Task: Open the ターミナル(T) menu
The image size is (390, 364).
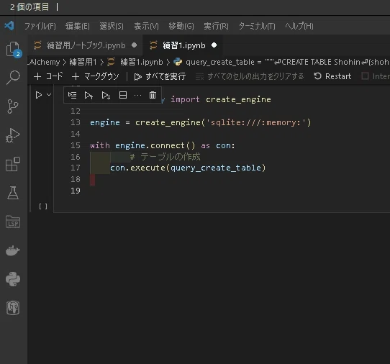Action: click(257, 26)
